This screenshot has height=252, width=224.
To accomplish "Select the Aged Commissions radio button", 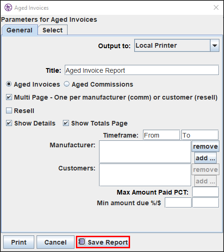I will tap(67, 84).
